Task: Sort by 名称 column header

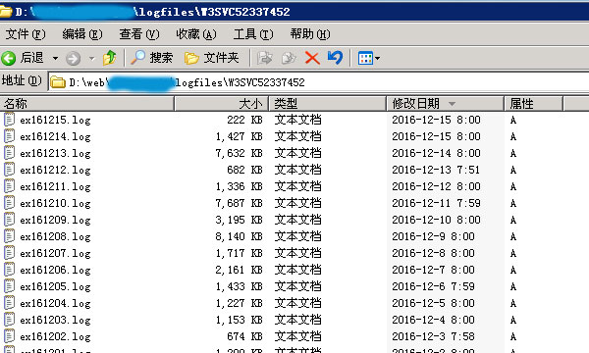Action: click(x=87, y=104)
